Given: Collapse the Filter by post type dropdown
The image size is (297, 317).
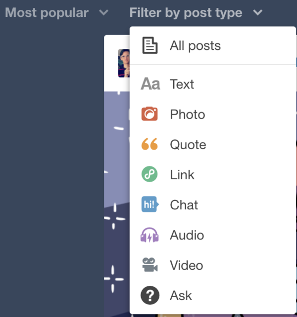Looking at the screenshot, I should point(196,12).
